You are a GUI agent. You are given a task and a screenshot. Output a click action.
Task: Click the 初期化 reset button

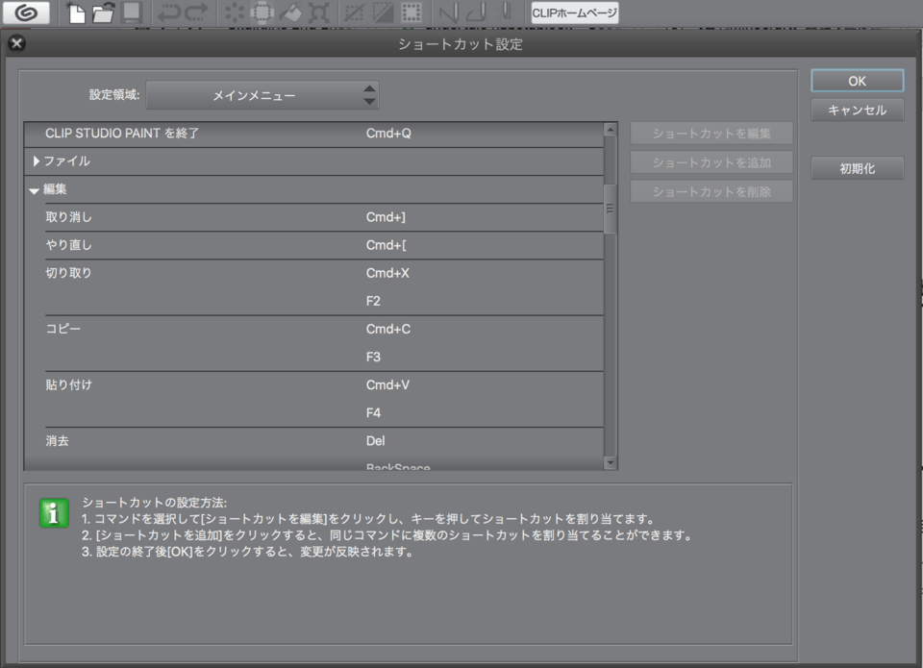(x=857, y=168)
